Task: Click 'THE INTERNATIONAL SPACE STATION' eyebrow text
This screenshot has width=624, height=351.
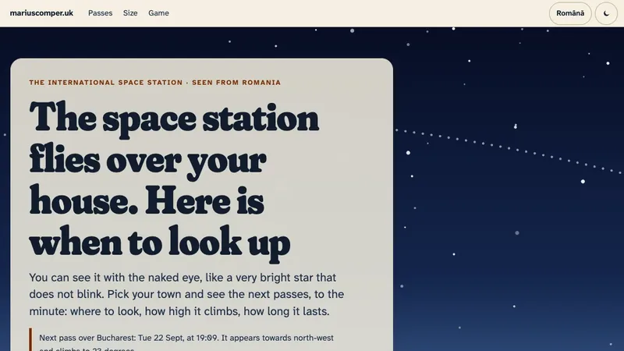Action: (106, 83)
